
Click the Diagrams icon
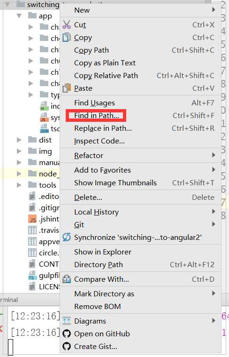click(67, 321)
